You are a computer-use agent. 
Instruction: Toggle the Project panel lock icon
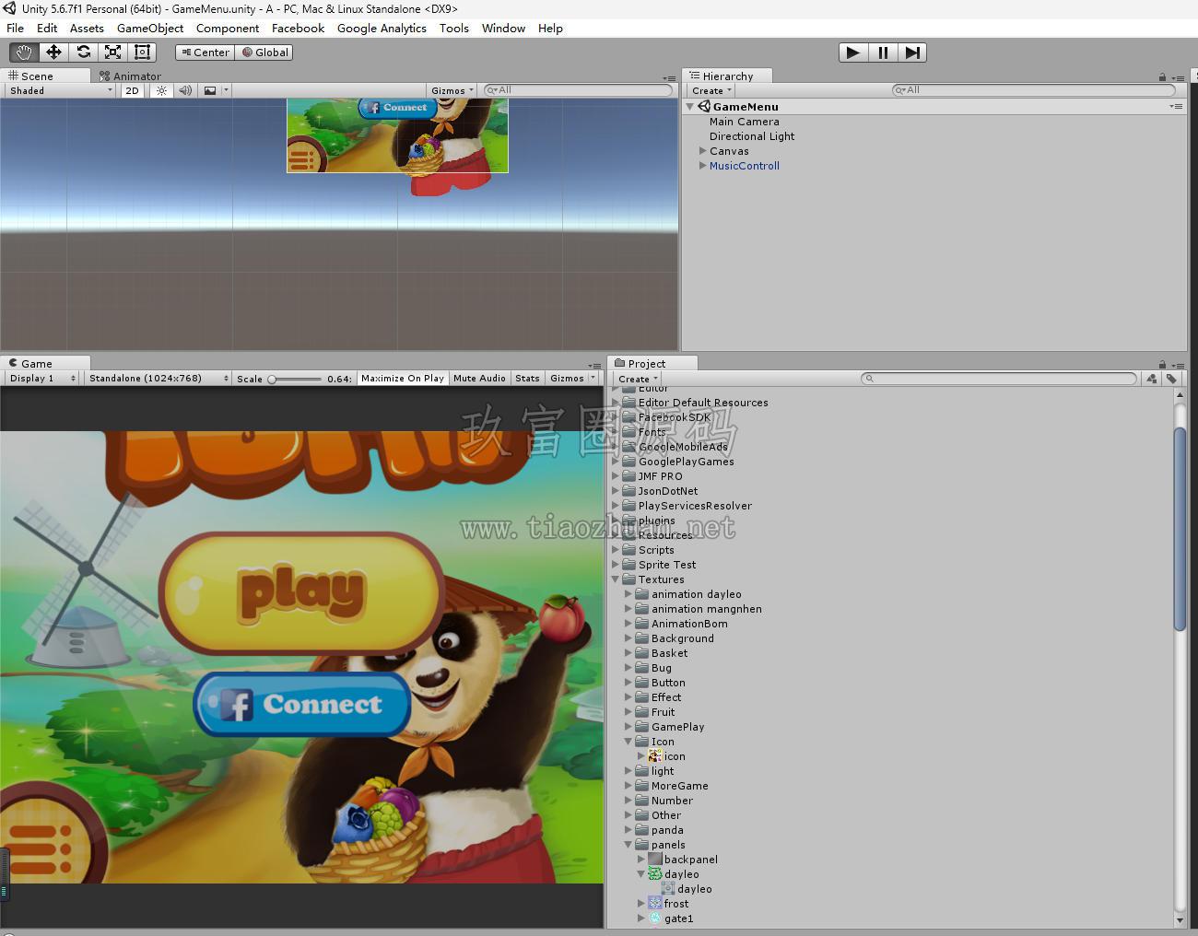coord(1162,364)
